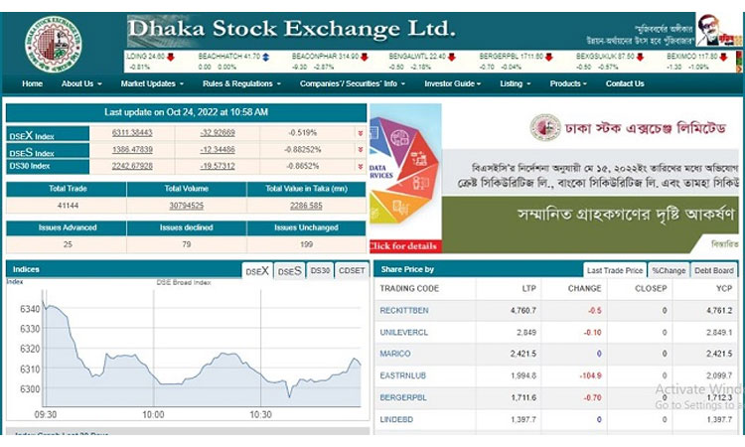Screen dimensions: 745x447
Task: Click the 'Click for details' red button
Action: tap(402, 245)
